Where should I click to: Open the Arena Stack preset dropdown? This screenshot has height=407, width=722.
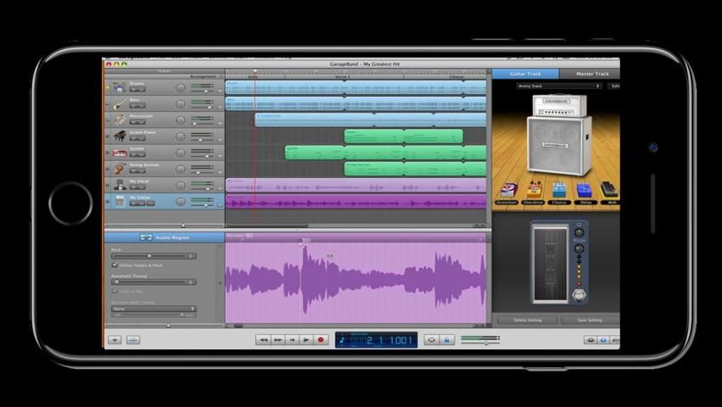(x=558, y=86)
